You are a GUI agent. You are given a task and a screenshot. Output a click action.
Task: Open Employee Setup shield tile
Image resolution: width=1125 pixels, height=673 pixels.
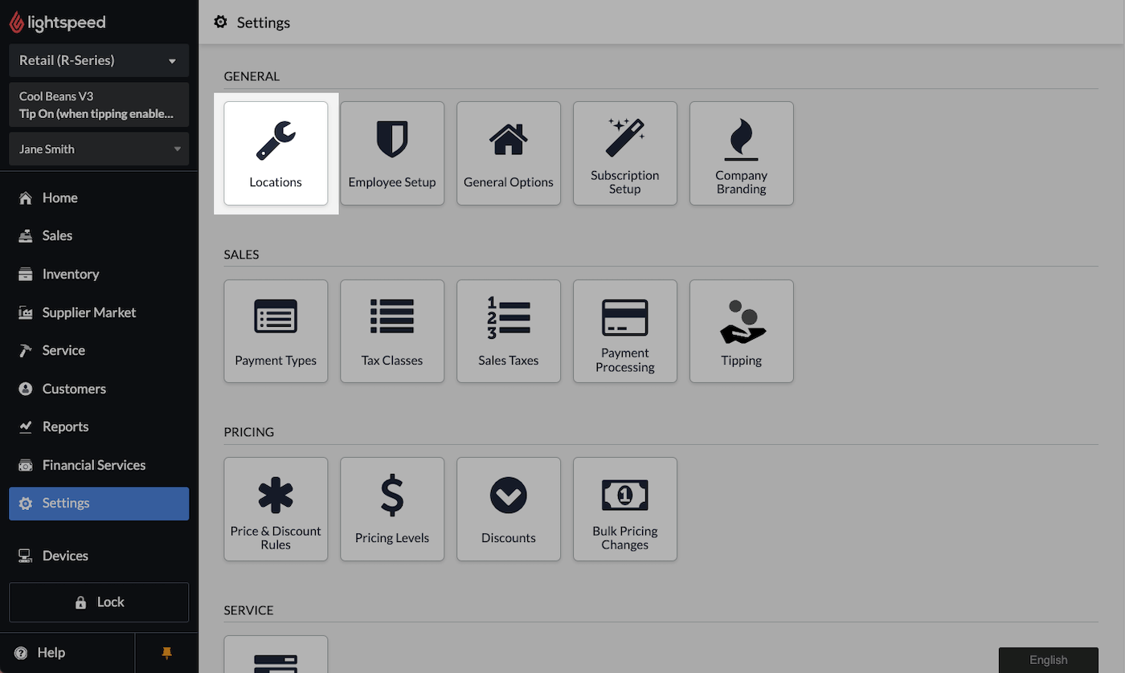coord(392,153)
